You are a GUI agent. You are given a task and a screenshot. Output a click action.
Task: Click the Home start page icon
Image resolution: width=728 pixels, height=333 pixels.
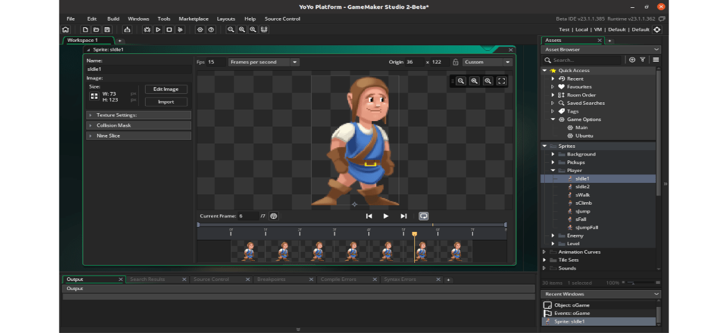click(x=66, y=30)
